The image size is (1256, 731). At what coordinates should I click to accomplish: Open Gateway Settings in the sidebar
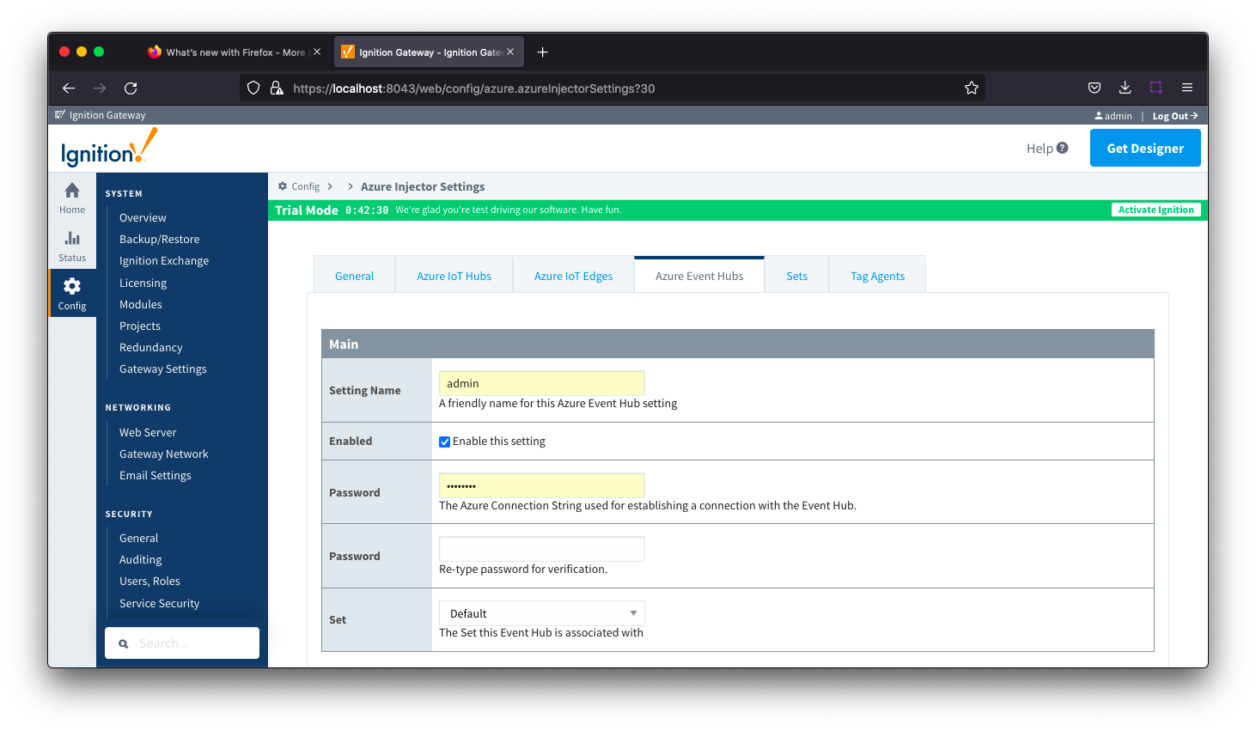coord(163,369)
